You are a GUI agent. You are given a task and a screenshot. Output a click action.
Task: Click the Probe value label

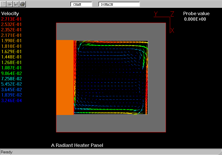click(x=196, y=14)
